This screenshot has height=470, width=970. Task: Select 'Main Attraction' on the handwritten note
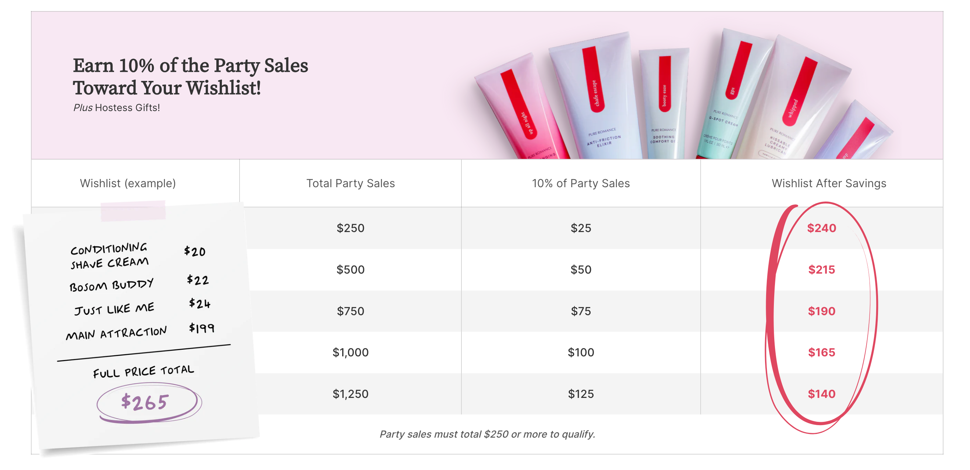(116, 333)
